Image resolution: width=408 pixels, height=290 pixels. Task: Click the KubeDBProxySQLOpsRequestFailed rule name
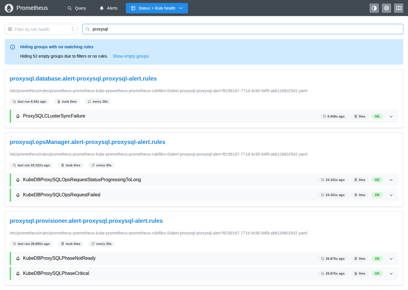[x=61, y=195]
